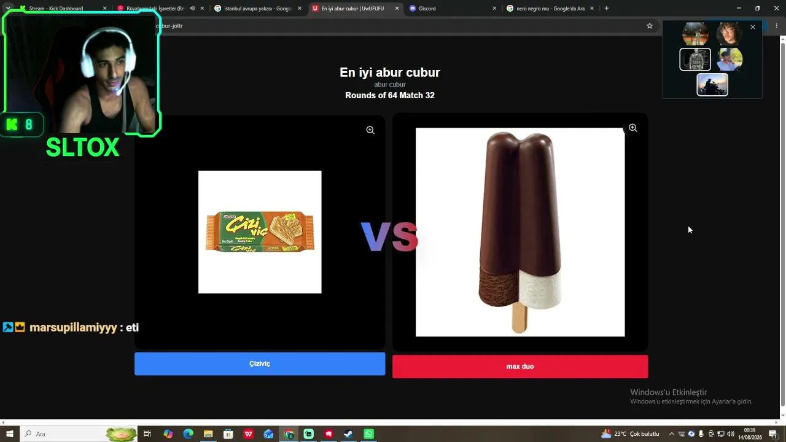
Task: Close the Stream - Kick Dashboard tab
Action: coord(104,9)
